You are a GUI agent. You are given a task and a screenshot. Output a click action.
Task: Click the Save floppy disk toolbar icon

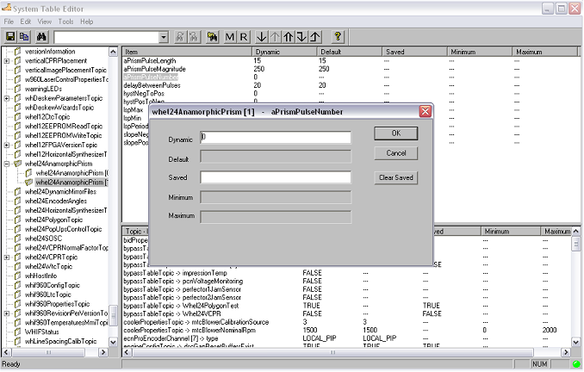click(10, 37)
